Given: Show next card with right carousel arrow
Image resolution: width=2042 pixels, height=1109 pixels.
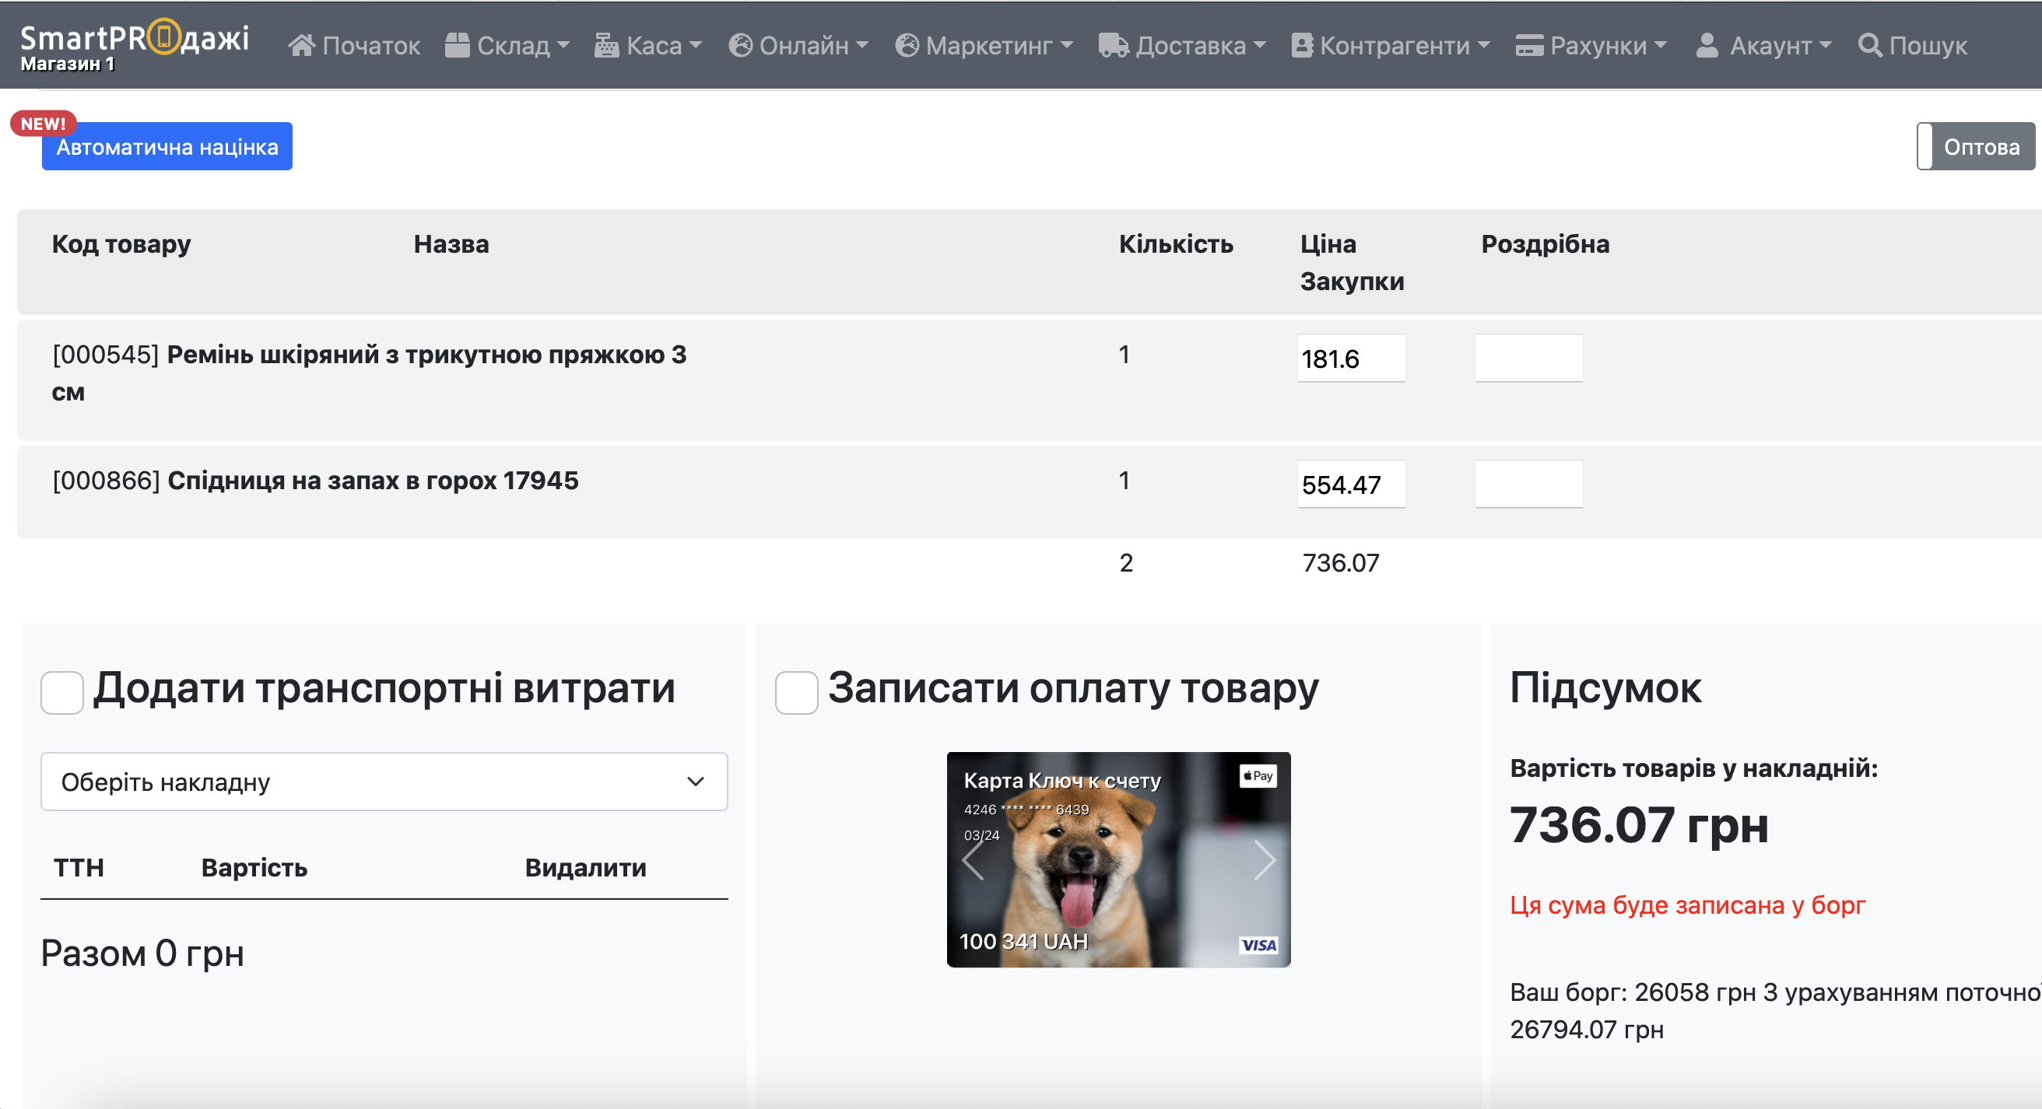Looking at the screenshot, I should coord(1264,860).
